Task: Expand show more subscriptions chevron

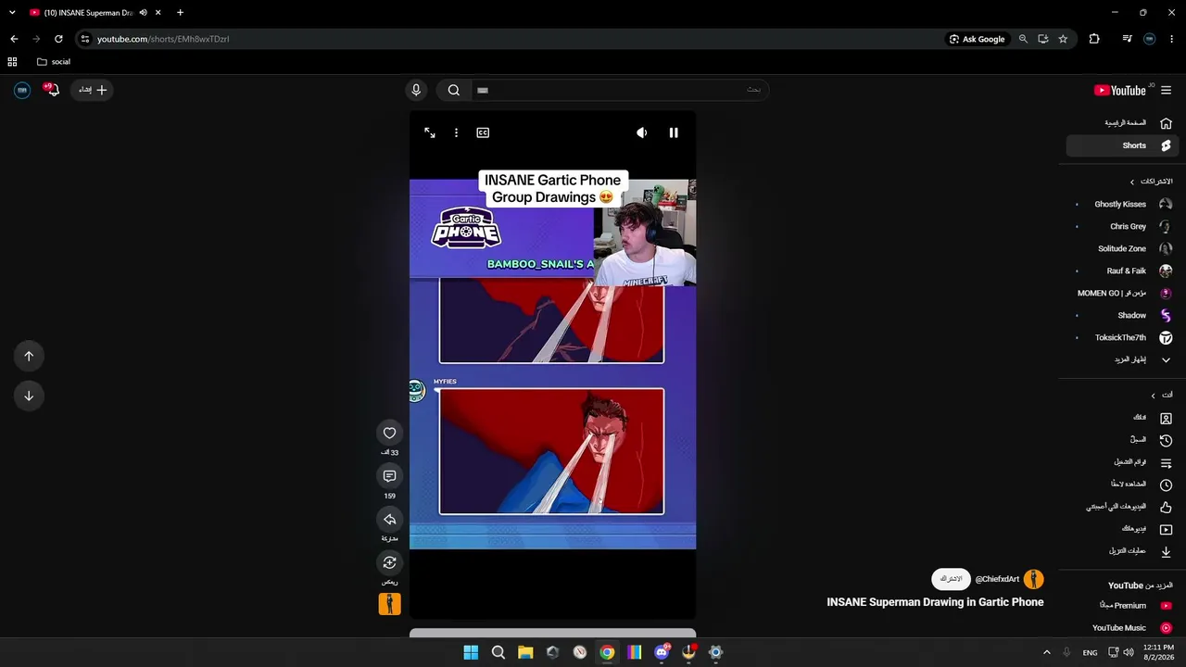Action: [1166, 359]
